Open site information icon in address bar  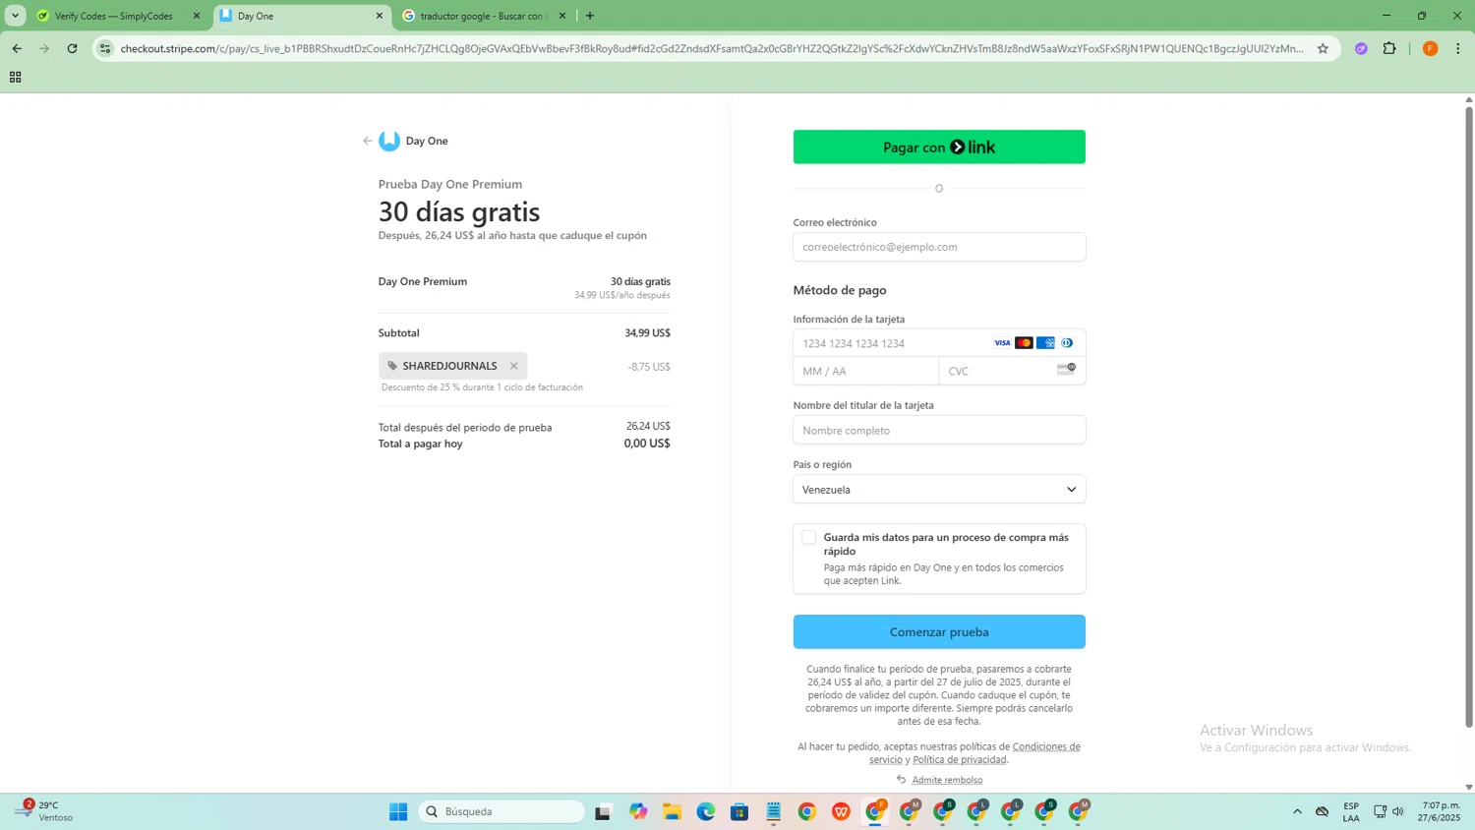[105, 48]
